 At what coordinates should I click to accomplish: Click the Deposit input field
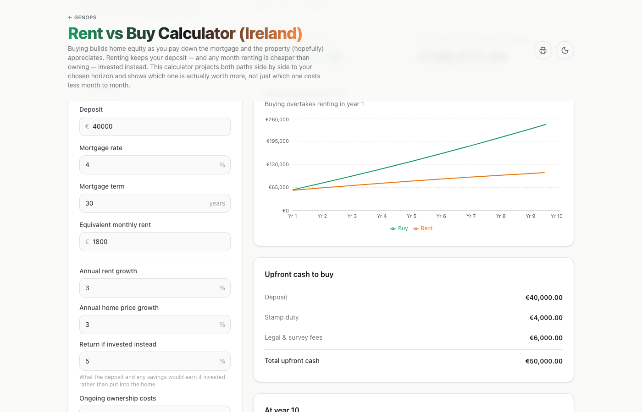[x=155, y=126]
